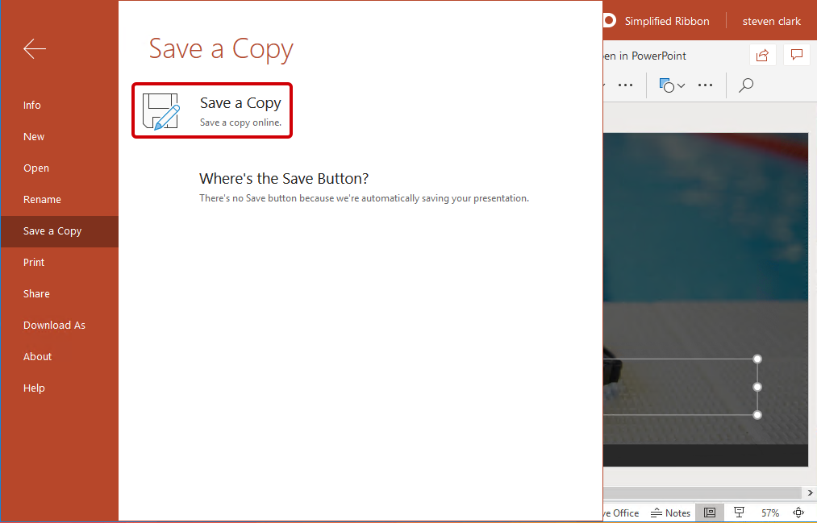Screen dimensions: 817x523
Task: Click the back arrow to exit File menu
Action: click(35, 49)
